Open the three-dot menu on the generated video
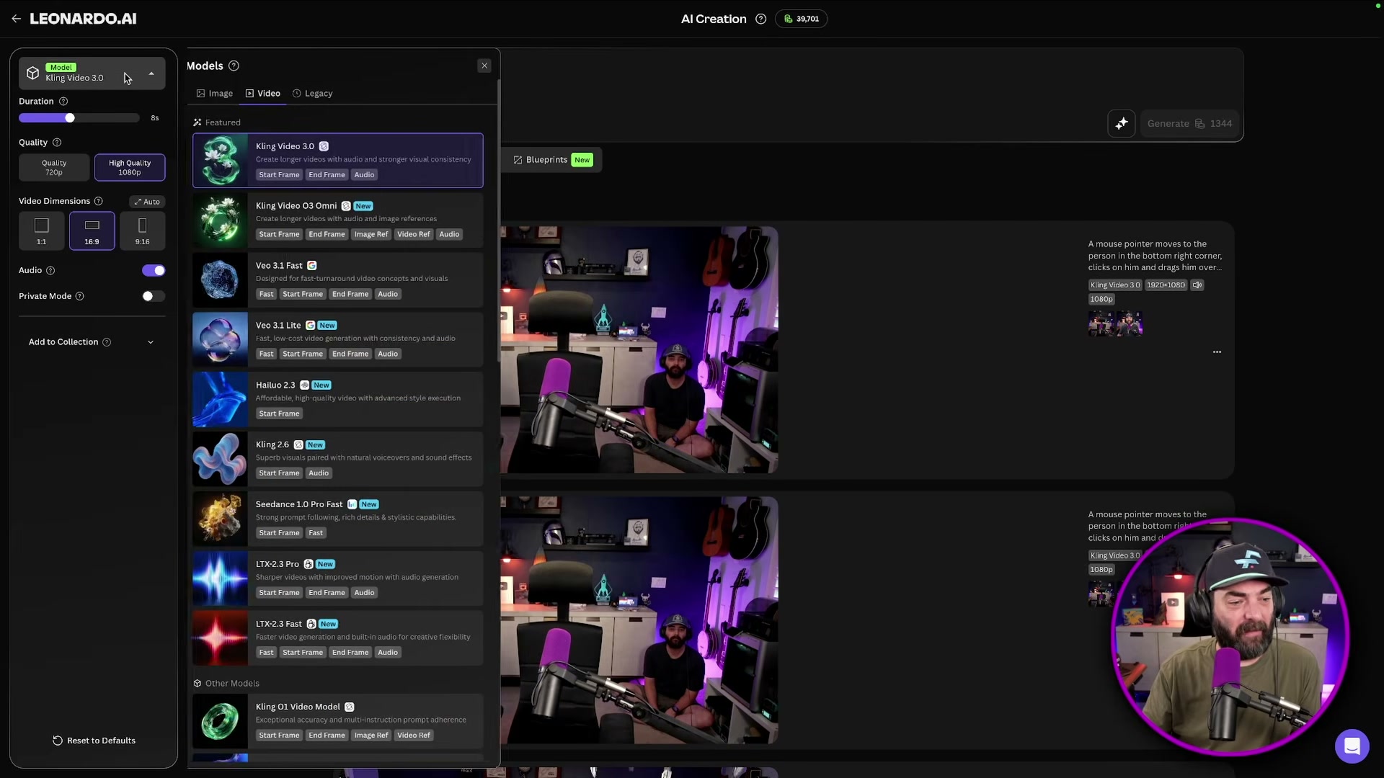1384x778 pixels. tap(1217, 352)
